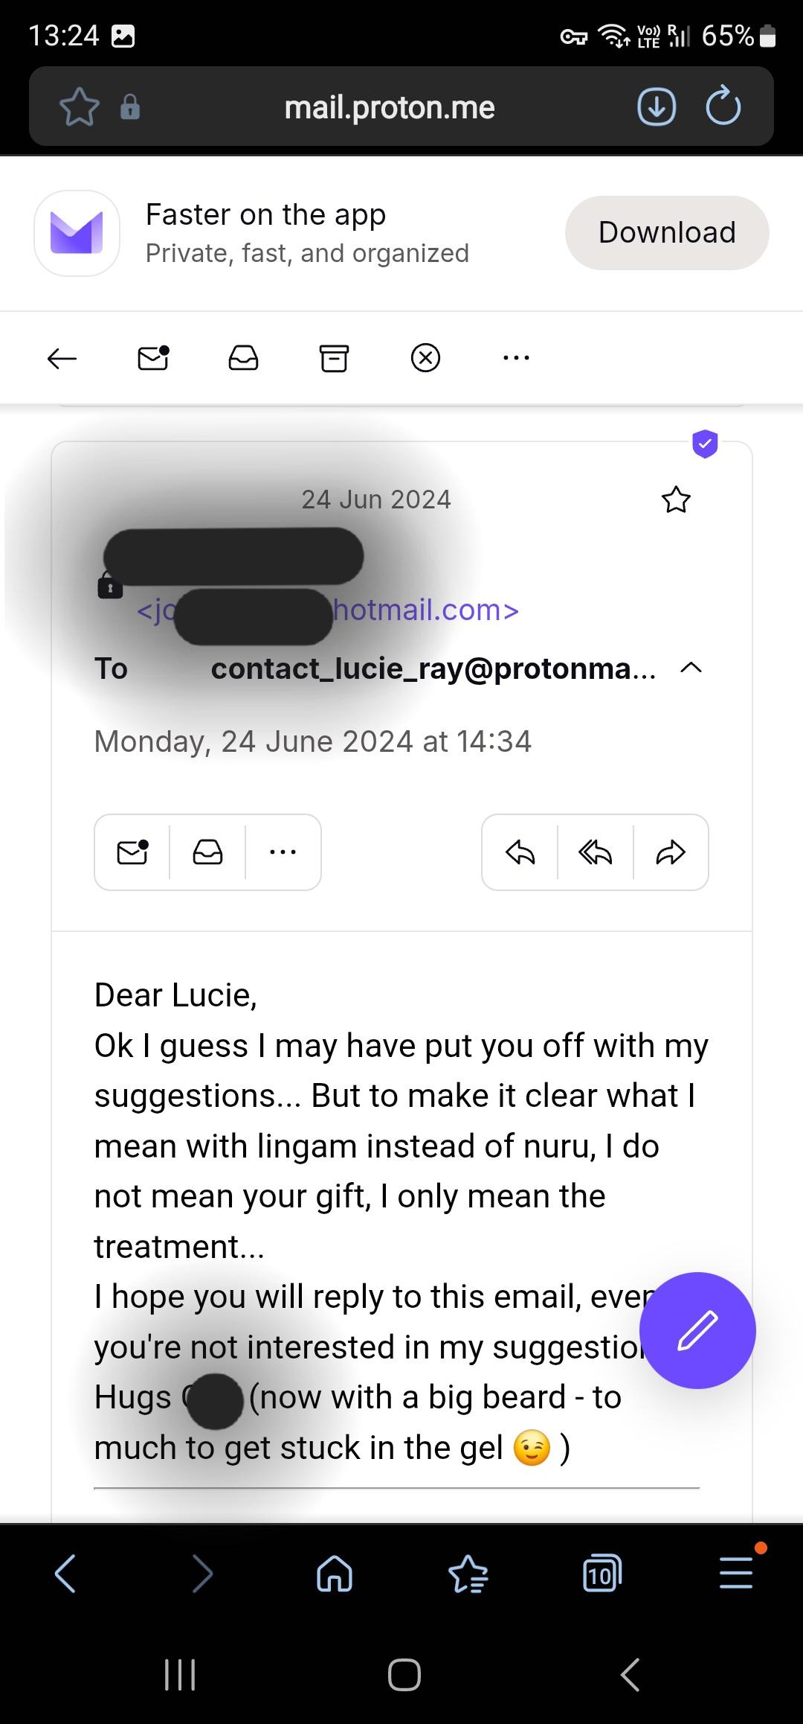Image resolution: width=803 pixels, height=1724 pixels.
Task: Move message to inbox from top toolbar
Action: tap(243, 358)
